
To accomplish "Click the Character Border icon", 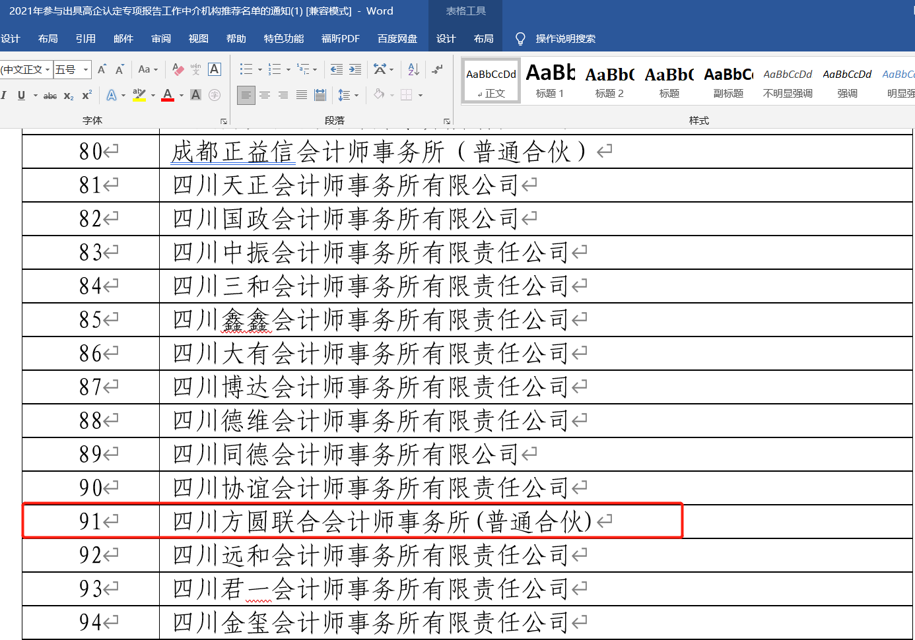I will point(215,69).
